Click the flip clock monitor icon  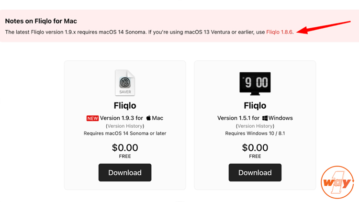click(255, 84)
